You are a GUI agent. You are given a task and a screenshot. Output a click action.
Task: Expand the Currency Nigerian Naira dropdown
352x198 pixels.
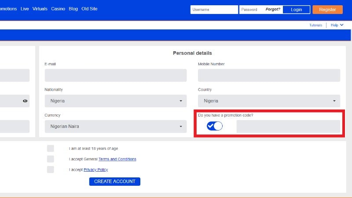coord(116,127)
